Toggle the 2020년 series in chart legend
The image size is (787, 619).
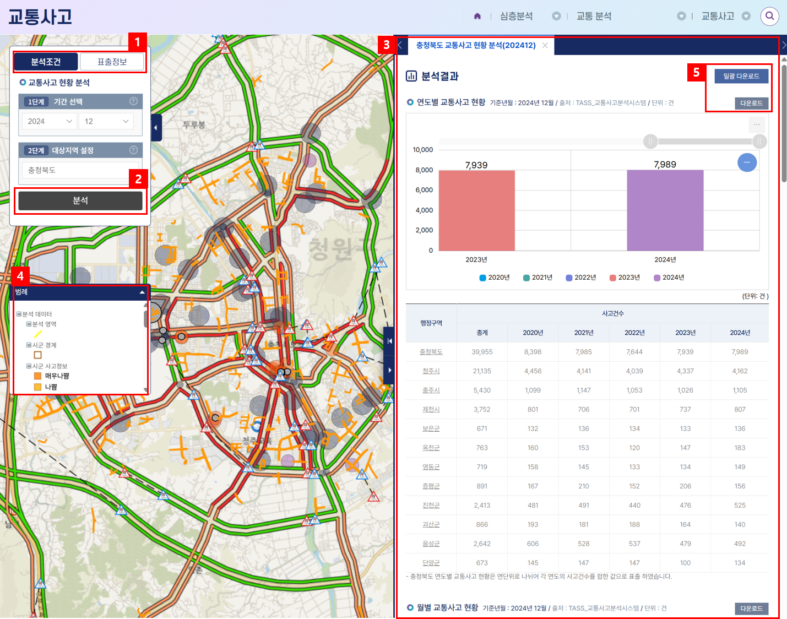pos(495,278)
